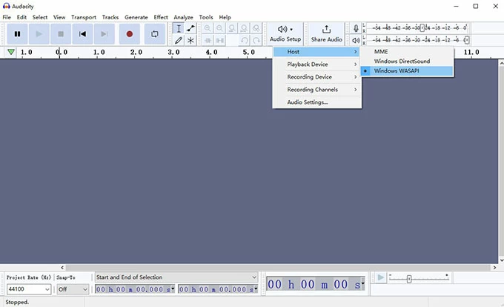
Task: Click the microphone recording meter icon
Action: pyautogui.click(x=357, y=28)
